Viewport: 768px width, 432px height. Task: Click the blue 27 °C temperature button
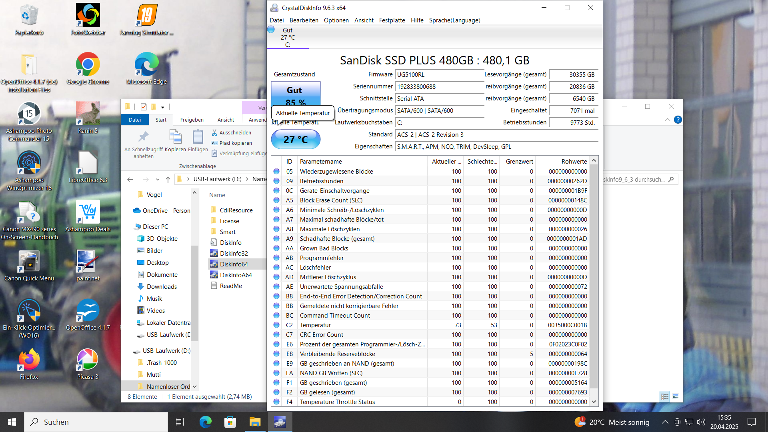point(296,140)
